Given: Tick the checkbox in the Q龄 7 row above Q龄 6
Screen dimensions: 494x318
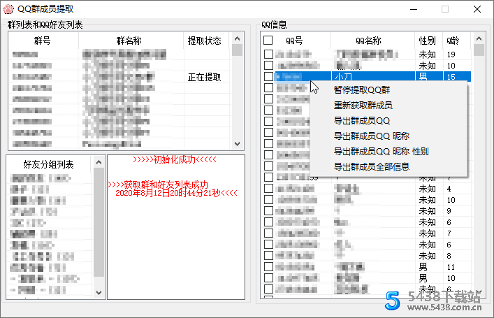Looking at the screenshot, I should click(x=268, y=233).
